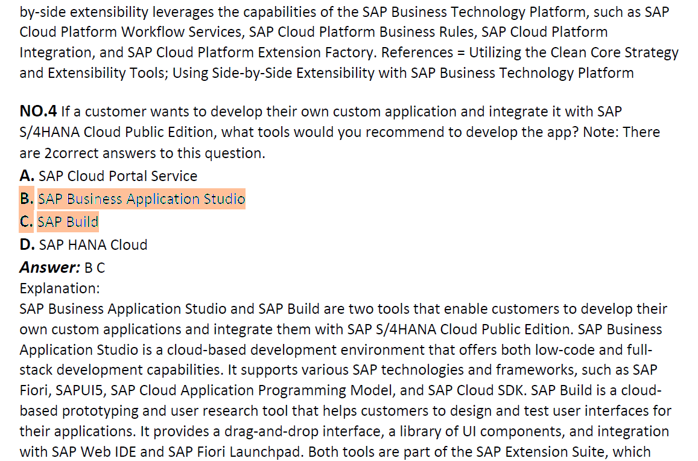
Task: Click the bold Answer: label
Action: tap(49, 267)
